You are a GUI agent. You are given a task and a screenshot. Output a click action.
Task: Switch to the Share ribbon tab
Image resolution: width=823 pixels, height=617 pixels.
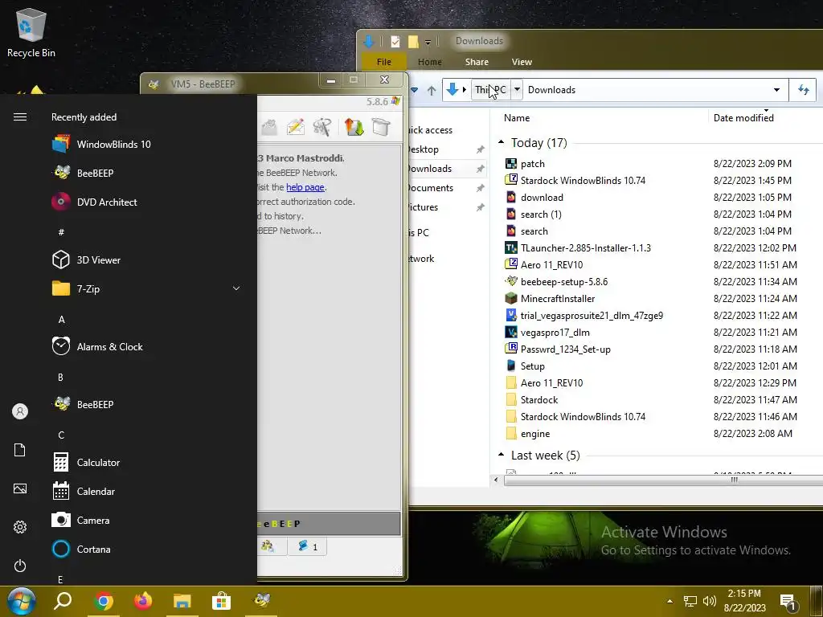pyautogui.click(x=477, y=62)
